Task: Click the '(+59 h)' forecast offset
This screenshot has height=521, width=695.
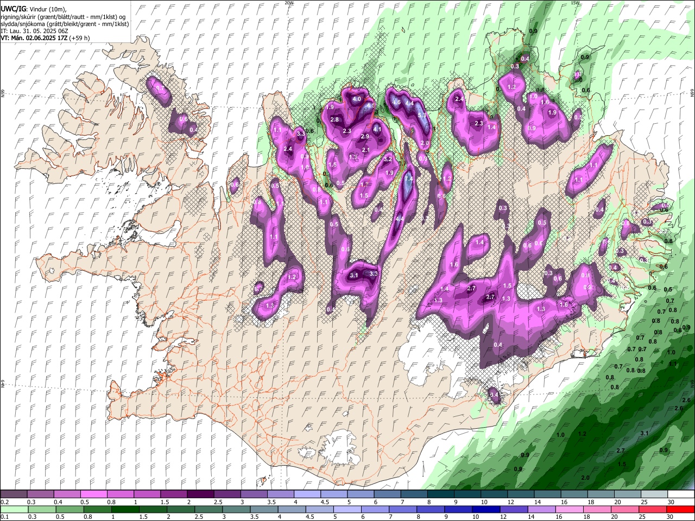Action: (x=79, y=38)
